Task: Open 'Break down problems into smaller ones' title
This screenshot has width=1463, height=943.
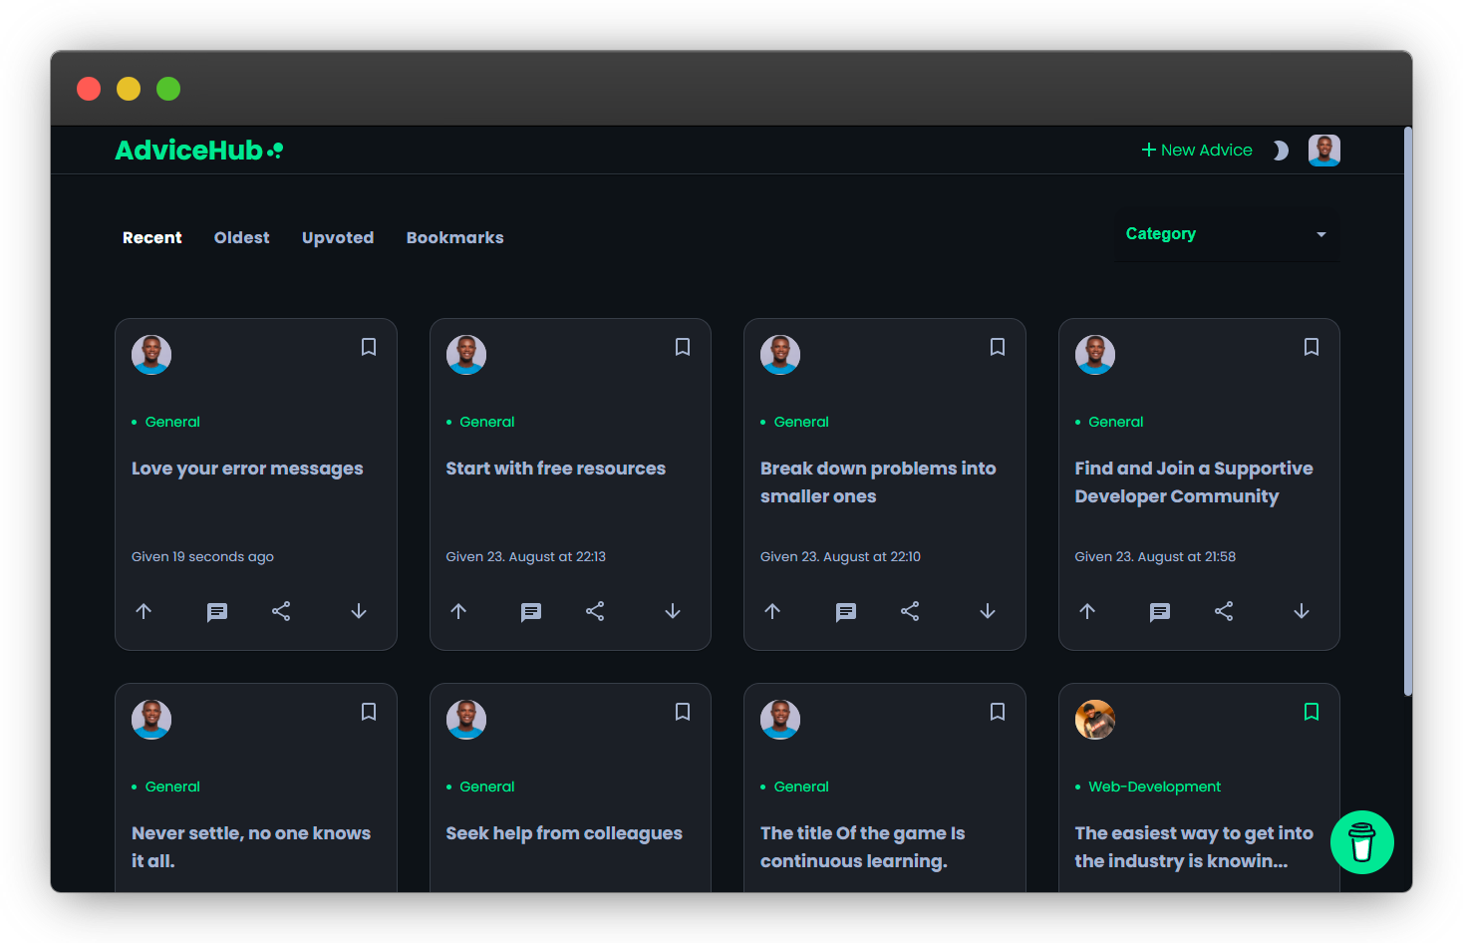Action: tap(878, 482)
